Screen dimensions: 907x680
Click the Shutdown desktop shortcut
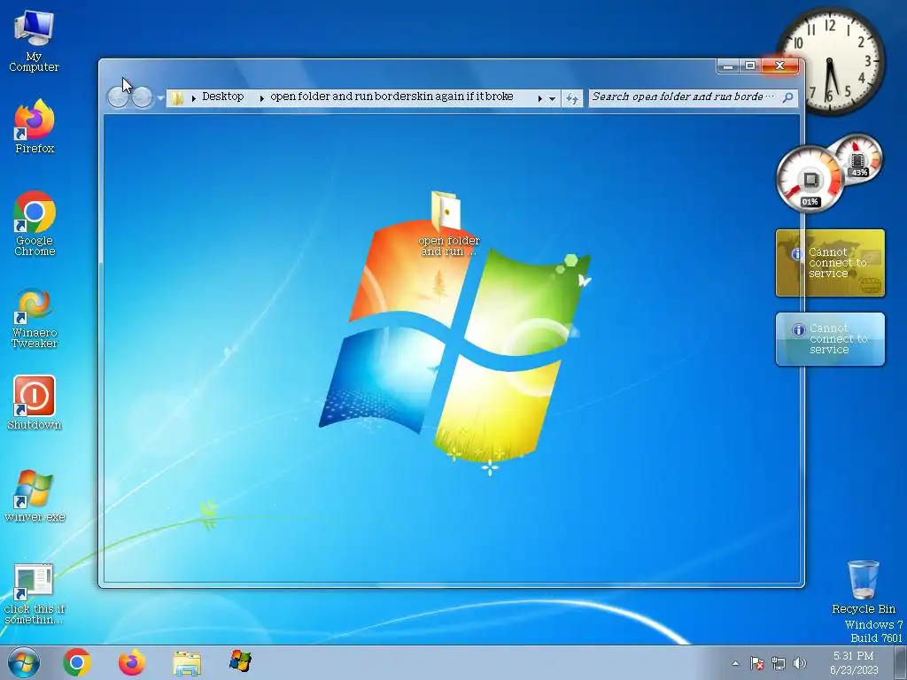click(35, 403)
